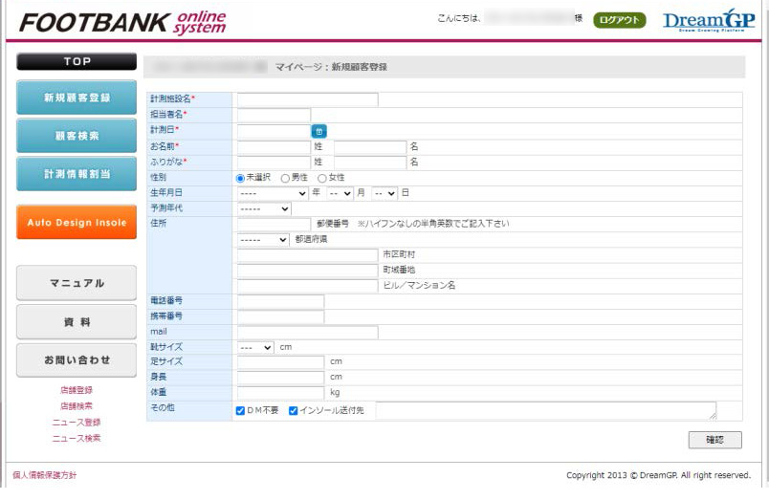769x500 pixels.
Task: Select the 女性 radio button
Action: pos(322,178)
